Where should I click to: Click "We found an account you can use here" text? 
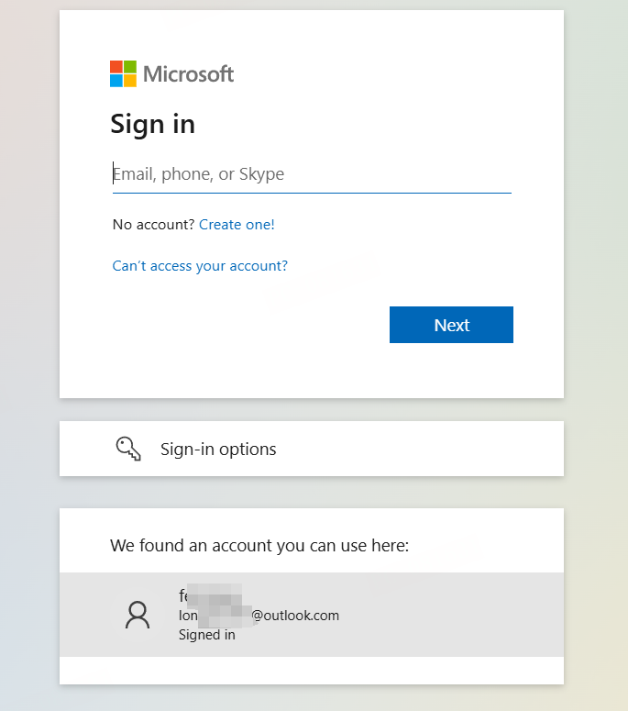pos(259,546)
